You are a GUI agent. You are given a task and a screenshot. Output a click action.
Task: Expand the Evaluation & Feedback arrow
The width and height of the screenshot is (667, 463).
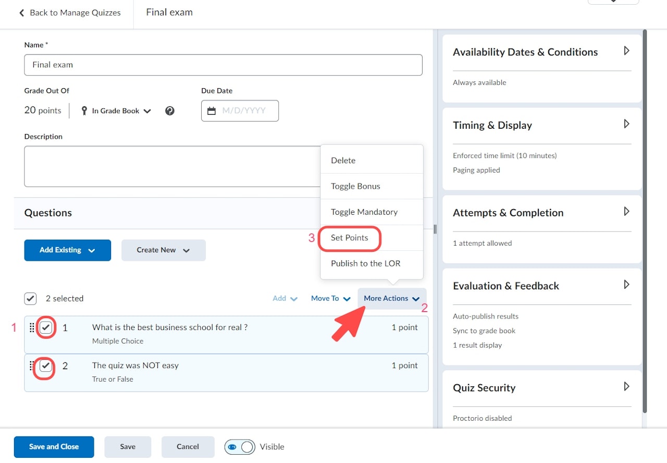pyautogui.click(x=627, y=285)
